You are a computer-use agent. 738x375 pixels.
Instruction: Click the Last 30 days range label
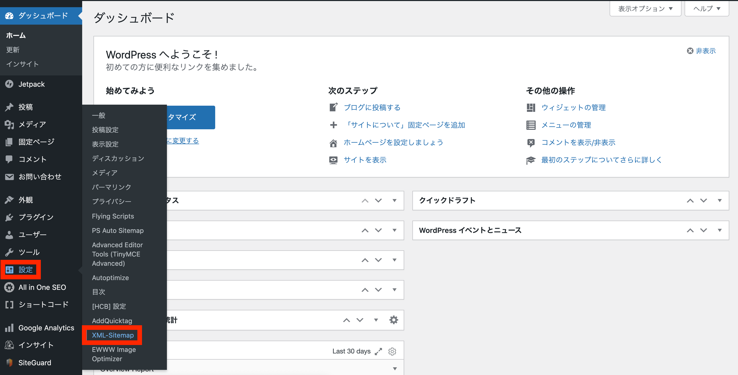(x=351, y=351)
